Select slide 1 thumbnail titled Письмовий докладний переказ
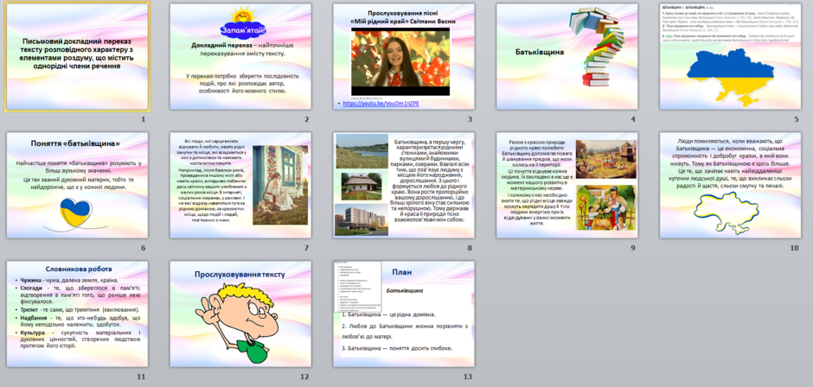813x387 pixels. [78, 56]
